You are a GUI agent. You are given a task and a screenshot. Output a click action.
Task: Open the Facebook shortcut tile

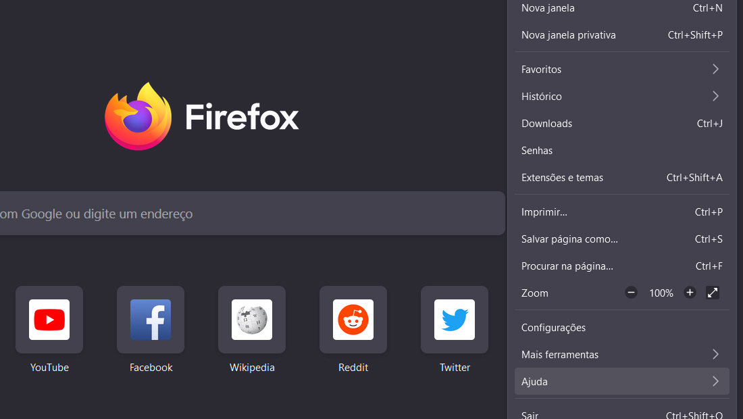click(151, 320)
